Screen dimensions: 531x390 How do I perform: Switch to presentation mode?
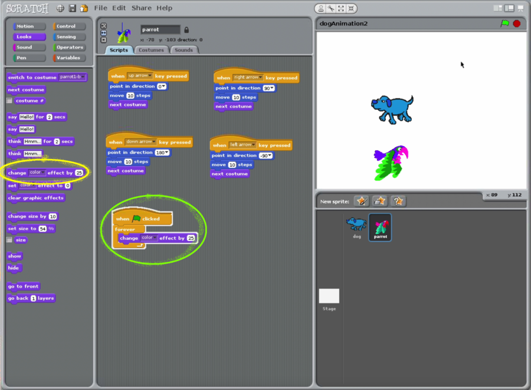(520, 8)
